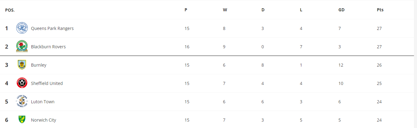Click the Queens Park Rangers club crest
Viewport: 417px width, 128px height.
[22, 28]
